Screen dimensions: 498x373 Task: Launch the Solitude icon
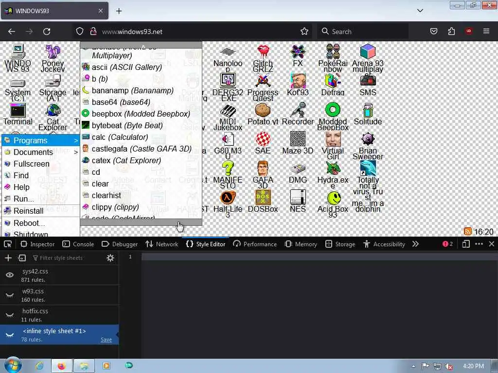368,114
